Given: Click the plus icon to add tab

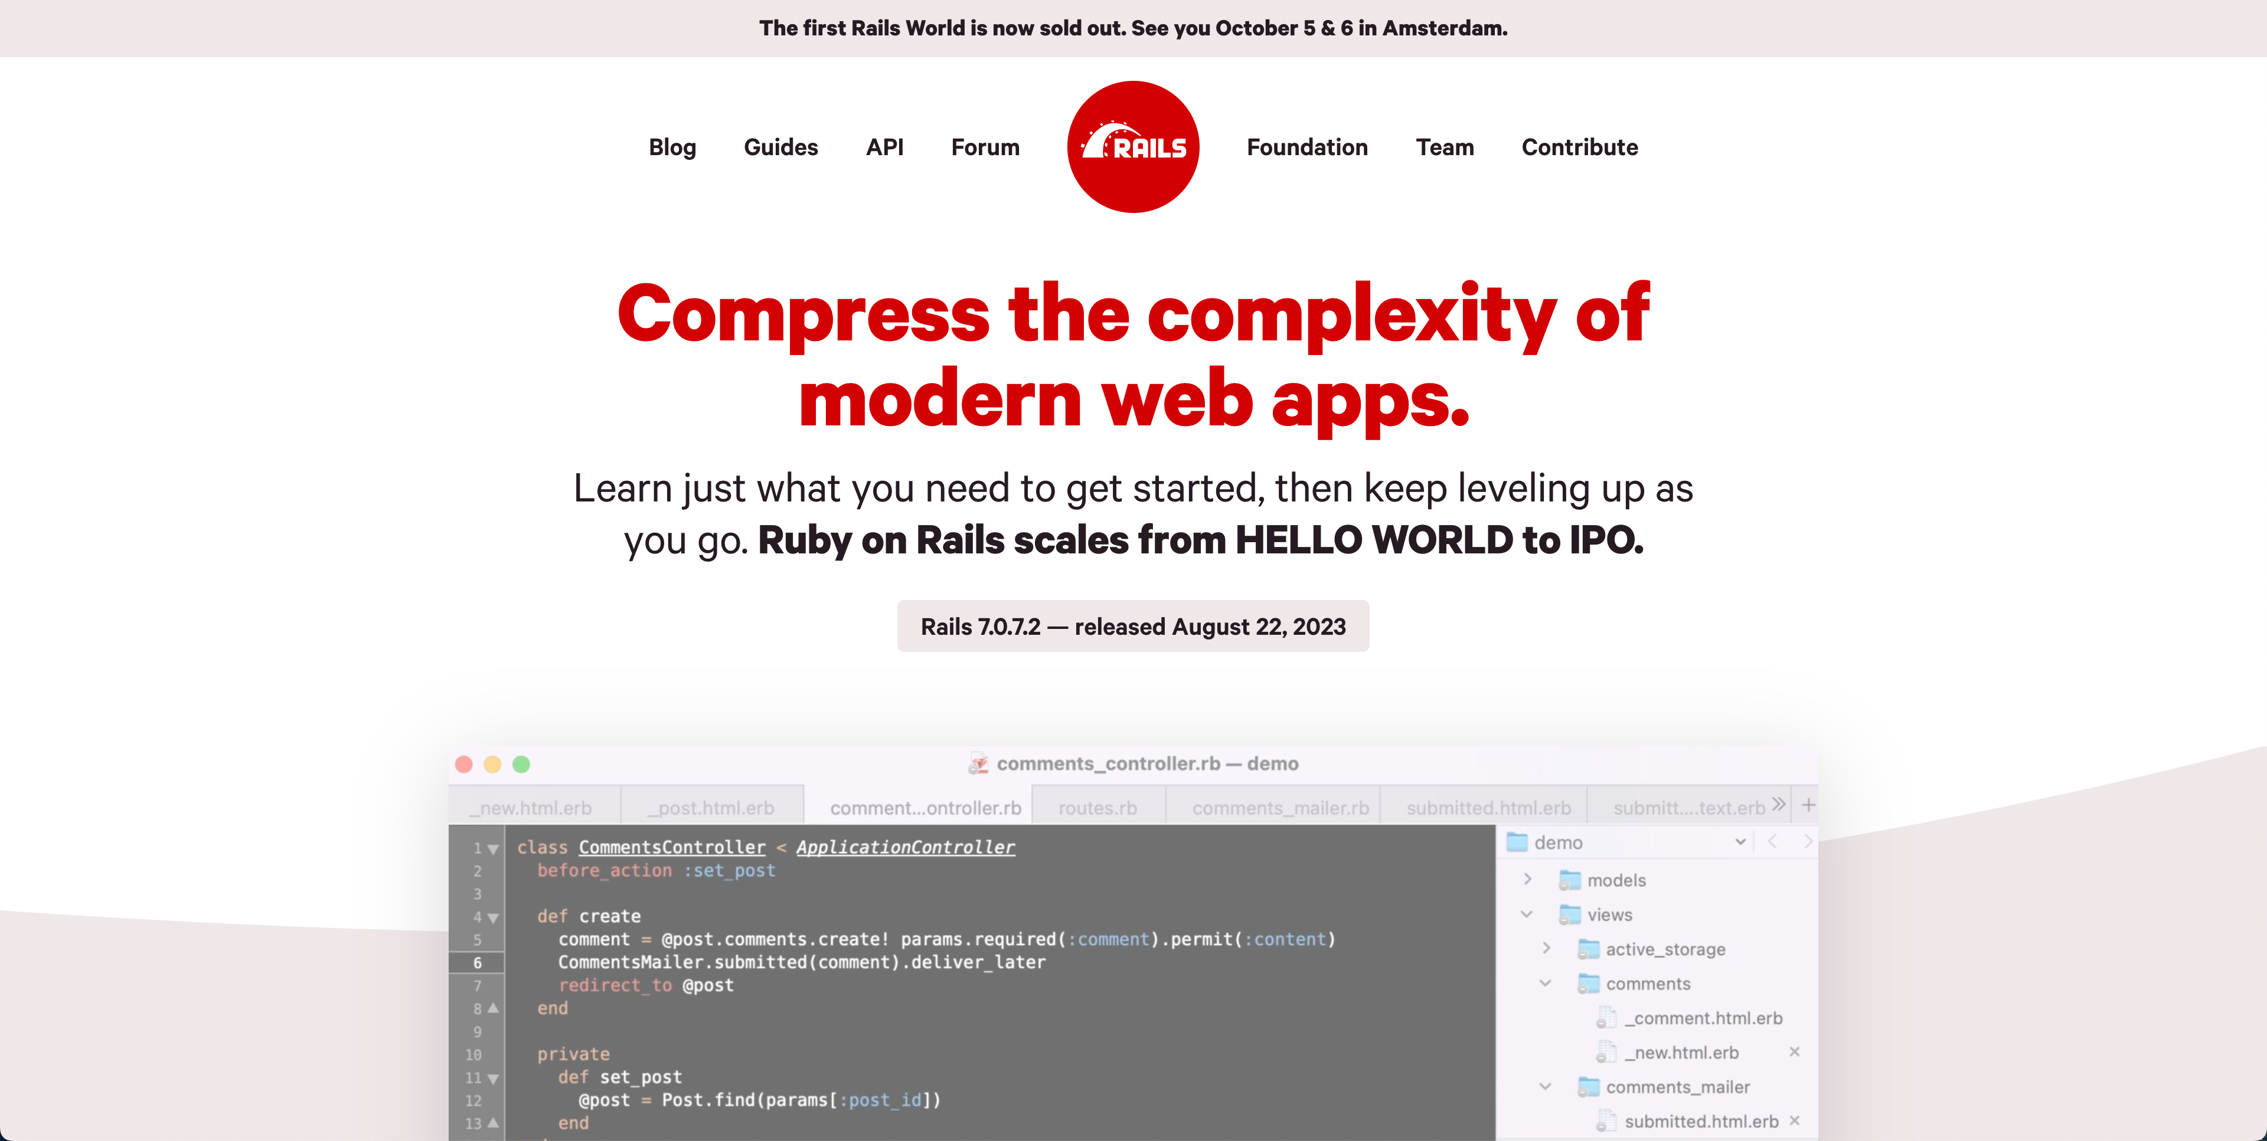Looking at the screenshot, I should tap(1808, 805).
